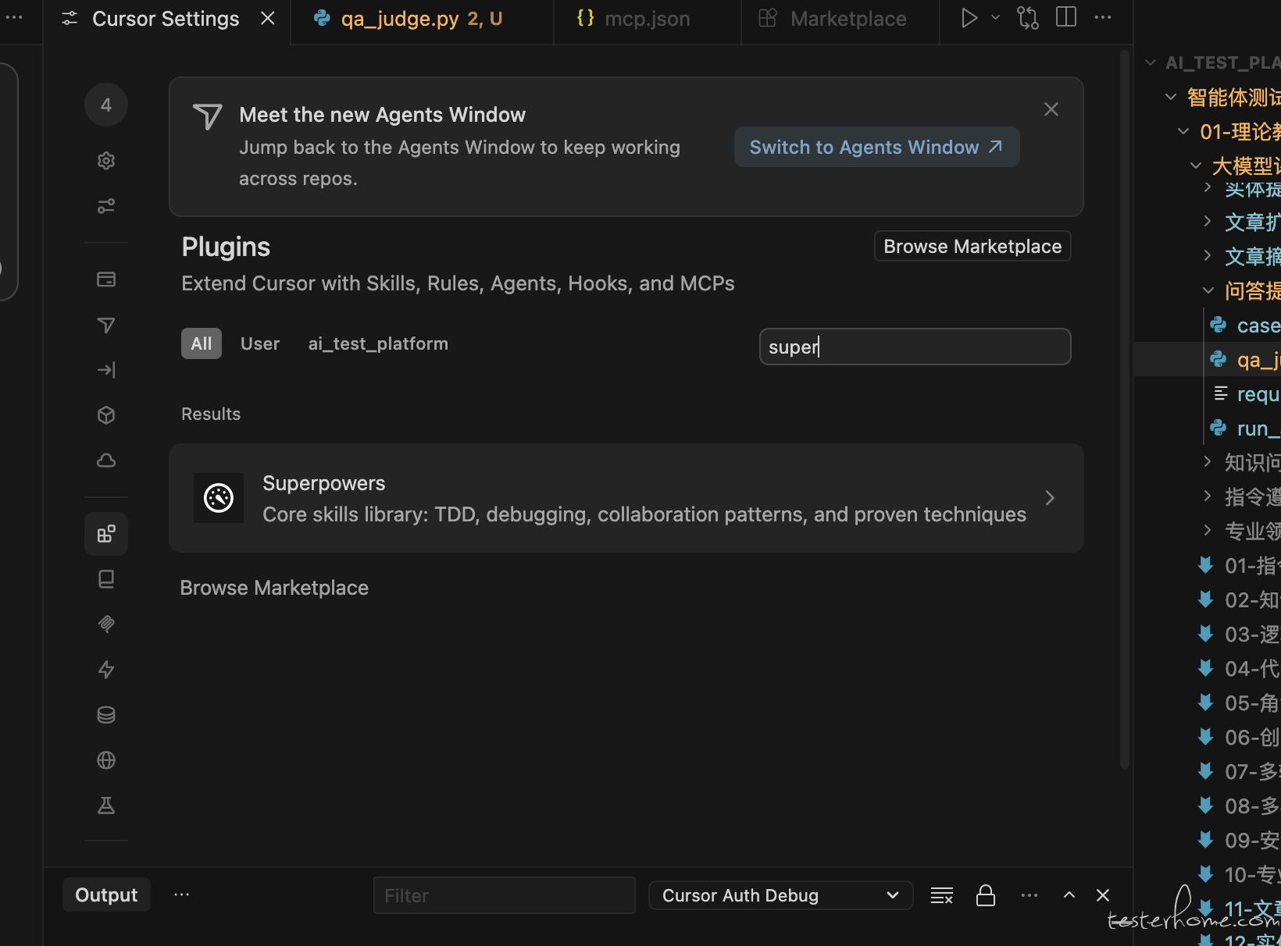Expand the 指令遵 folder chevron
This screenshot has height=946, width=1281.
coord(1208,496)
